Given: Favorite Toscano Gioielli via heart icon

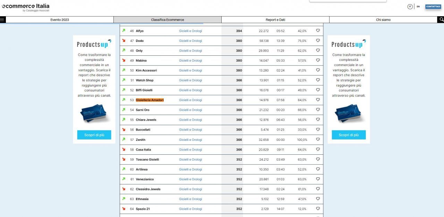Looking at the screenshot, I should 318,159.
